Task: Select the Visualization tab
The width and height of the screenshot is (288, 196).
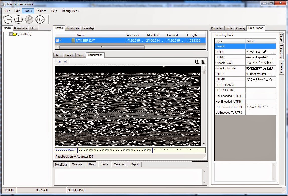Action: [x=95, y=55]
